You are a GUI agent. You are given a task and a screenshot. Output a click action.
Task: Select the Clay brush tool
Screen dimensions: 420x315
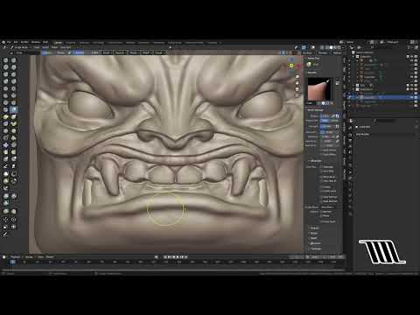point(5,67)
